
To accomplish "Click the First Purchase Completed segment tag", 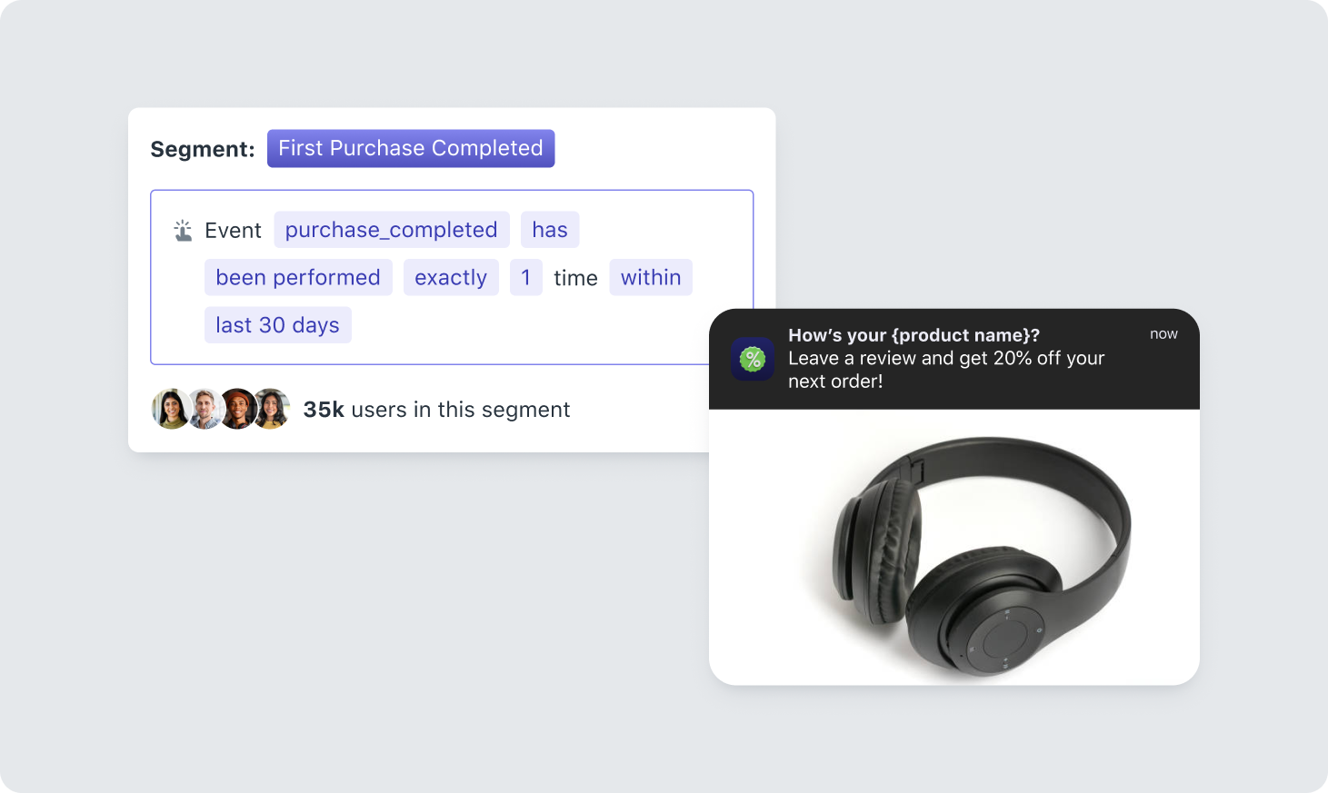I will point(411,149).
